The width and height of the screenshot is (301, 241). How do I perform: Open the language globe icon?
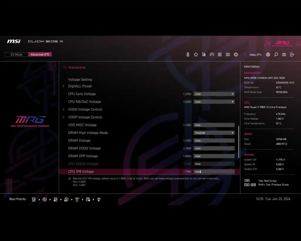(268, 54)
